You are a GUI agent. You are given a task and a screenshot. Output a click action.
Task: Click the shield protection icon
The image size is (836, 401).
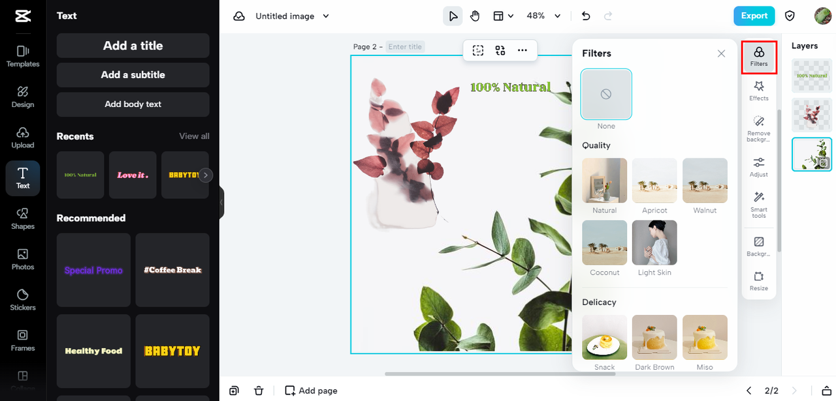[x=790, y=16]
